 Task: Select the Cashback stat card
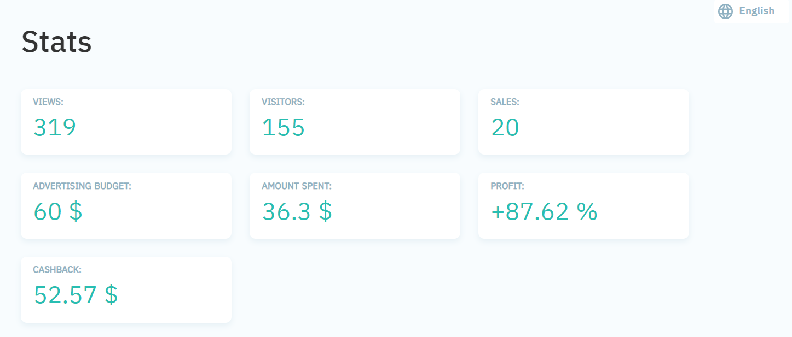[126, 289]
